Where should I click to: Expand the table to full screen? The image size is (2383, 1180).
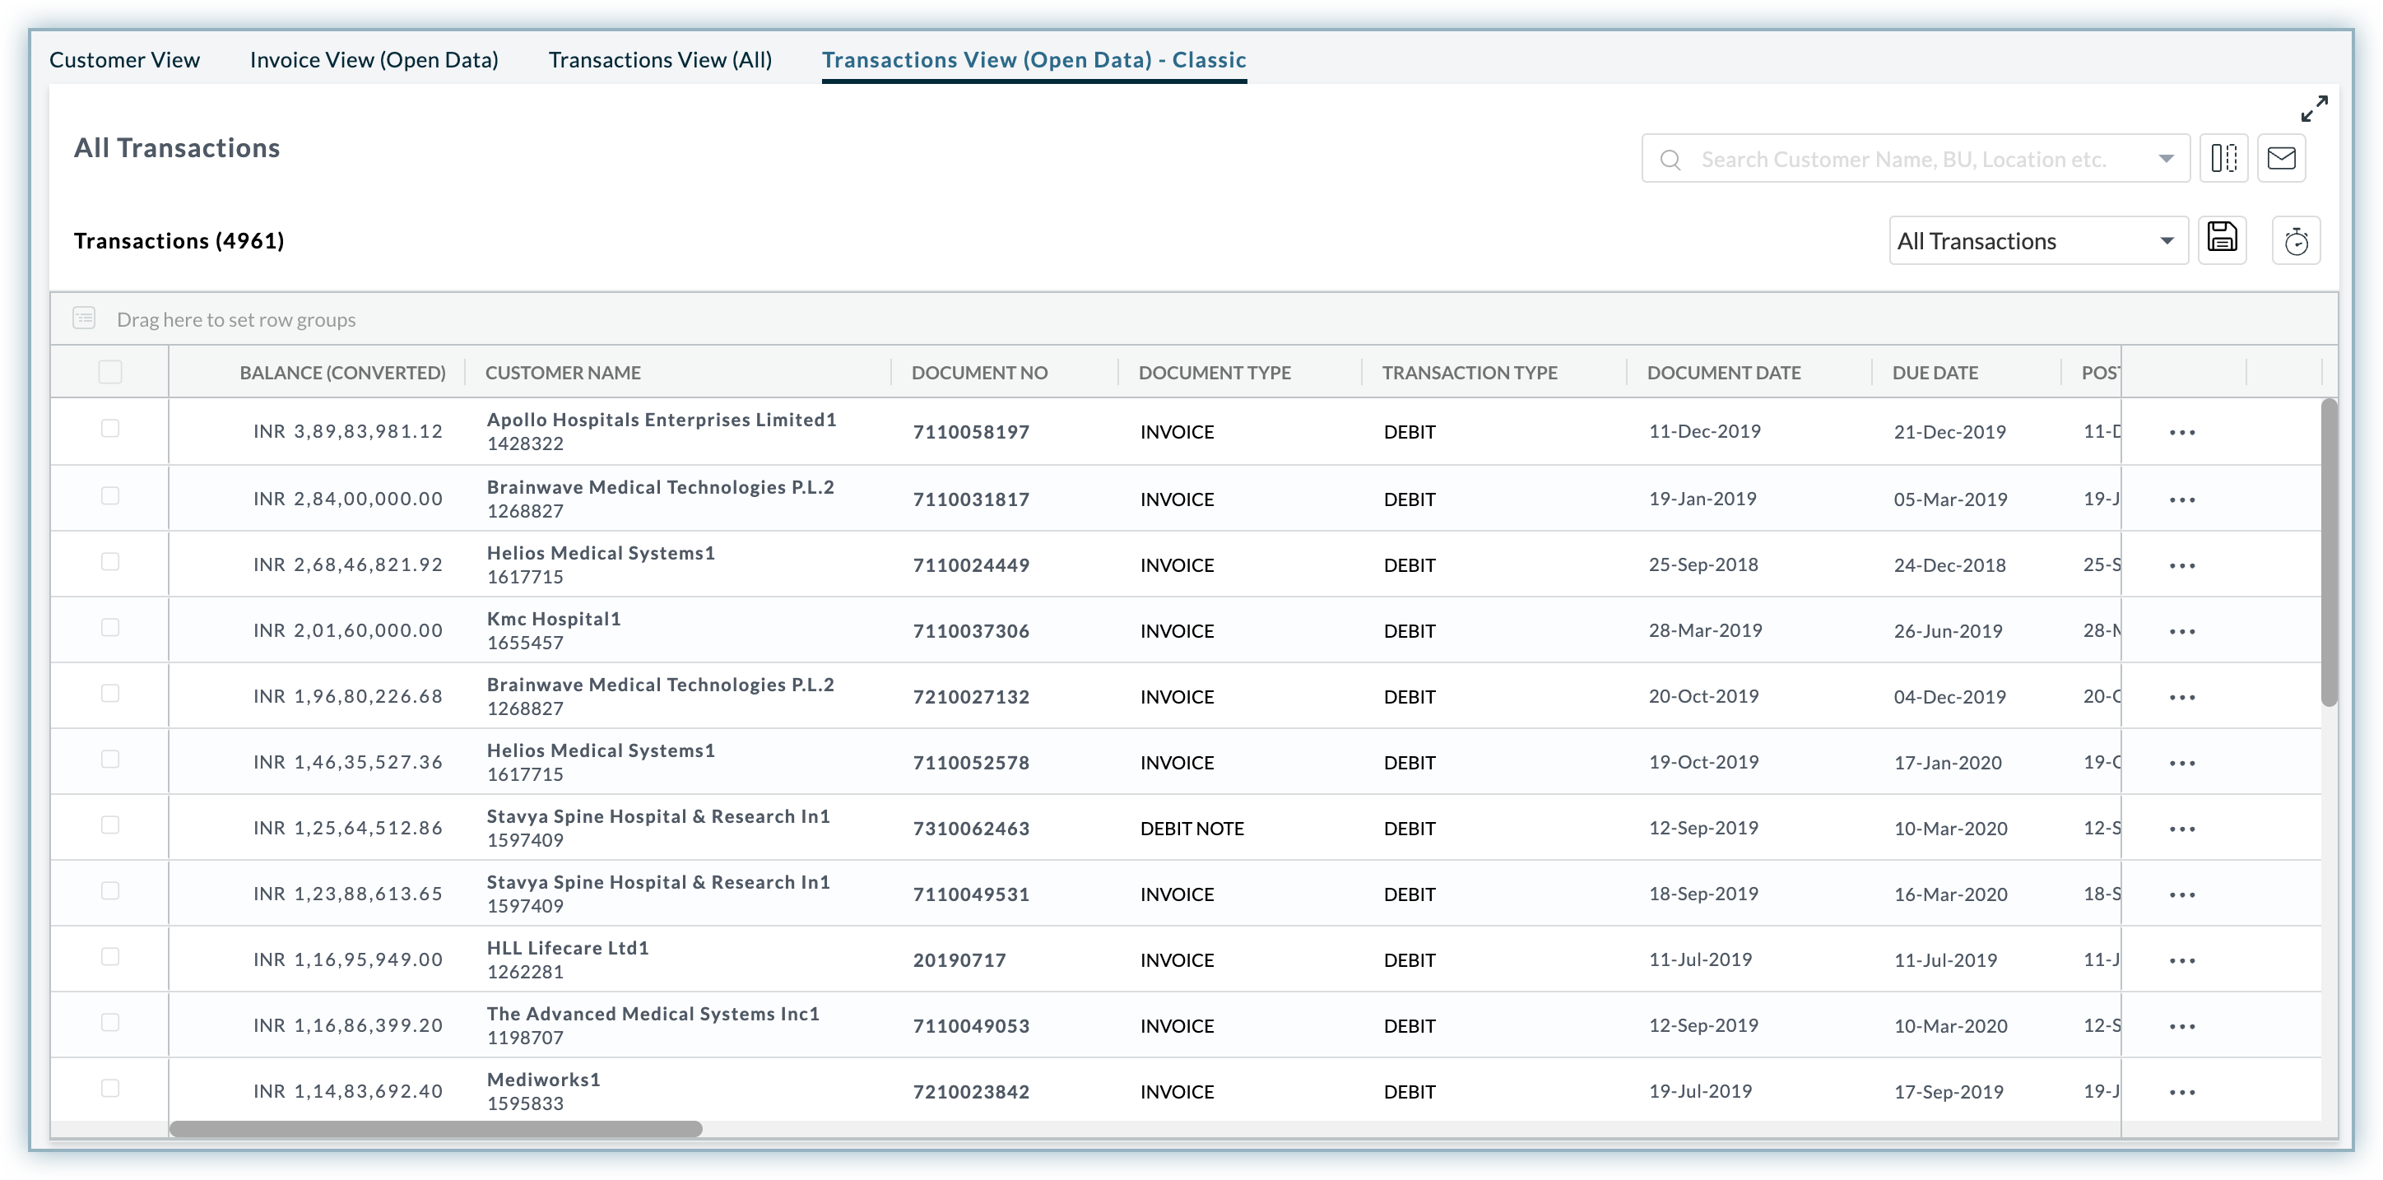(2314, 109)
